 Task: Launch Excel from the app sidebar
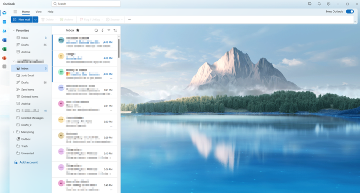[4, 49]
